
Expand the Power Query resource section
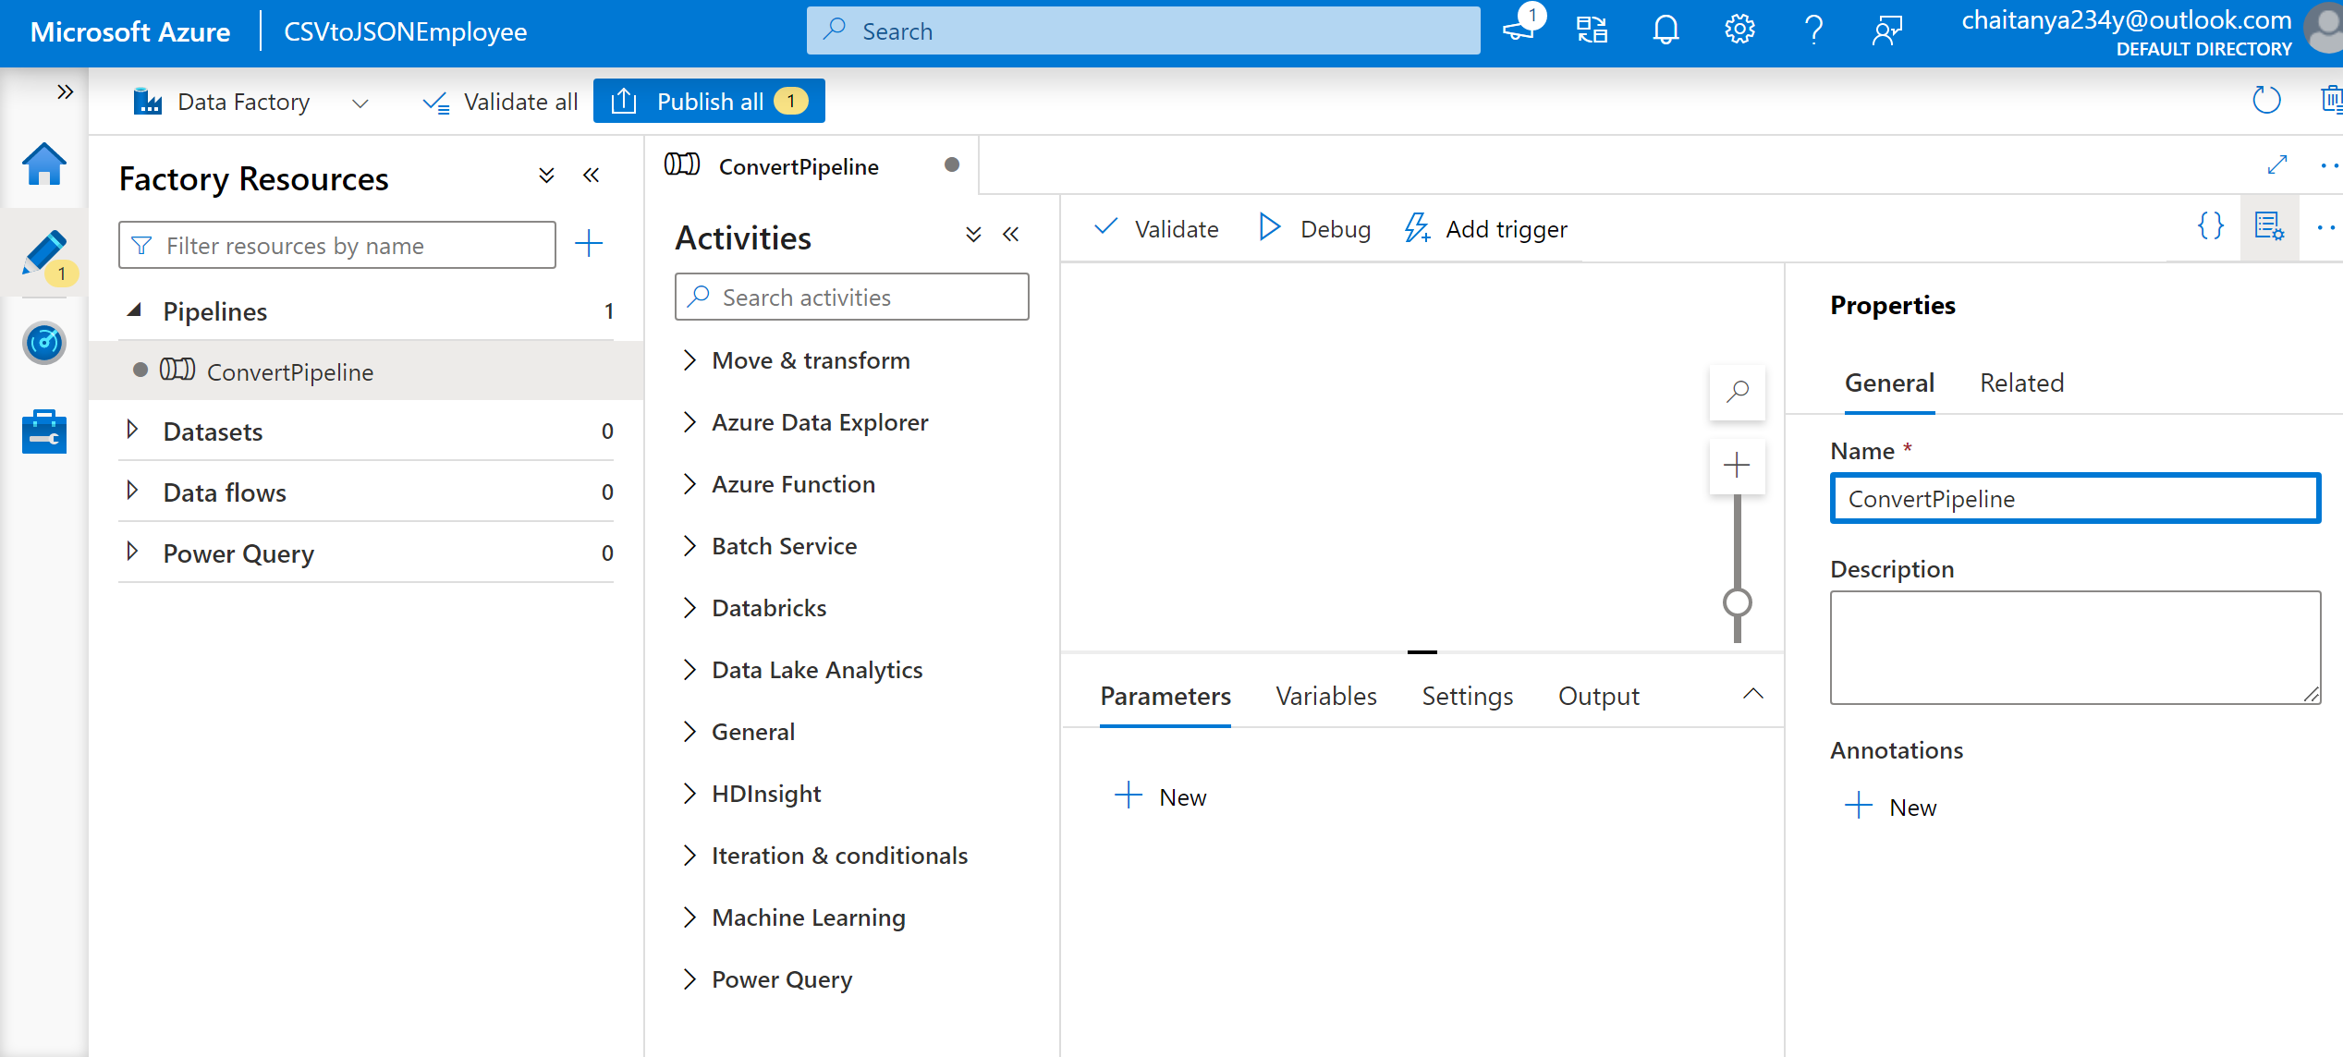point(132,552)
